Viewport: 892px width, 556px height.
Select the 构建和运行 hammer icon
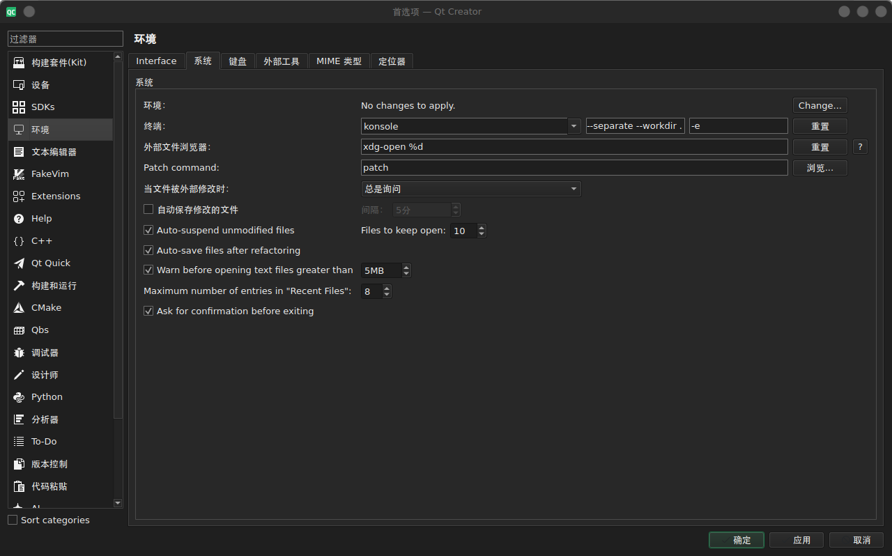19,286
